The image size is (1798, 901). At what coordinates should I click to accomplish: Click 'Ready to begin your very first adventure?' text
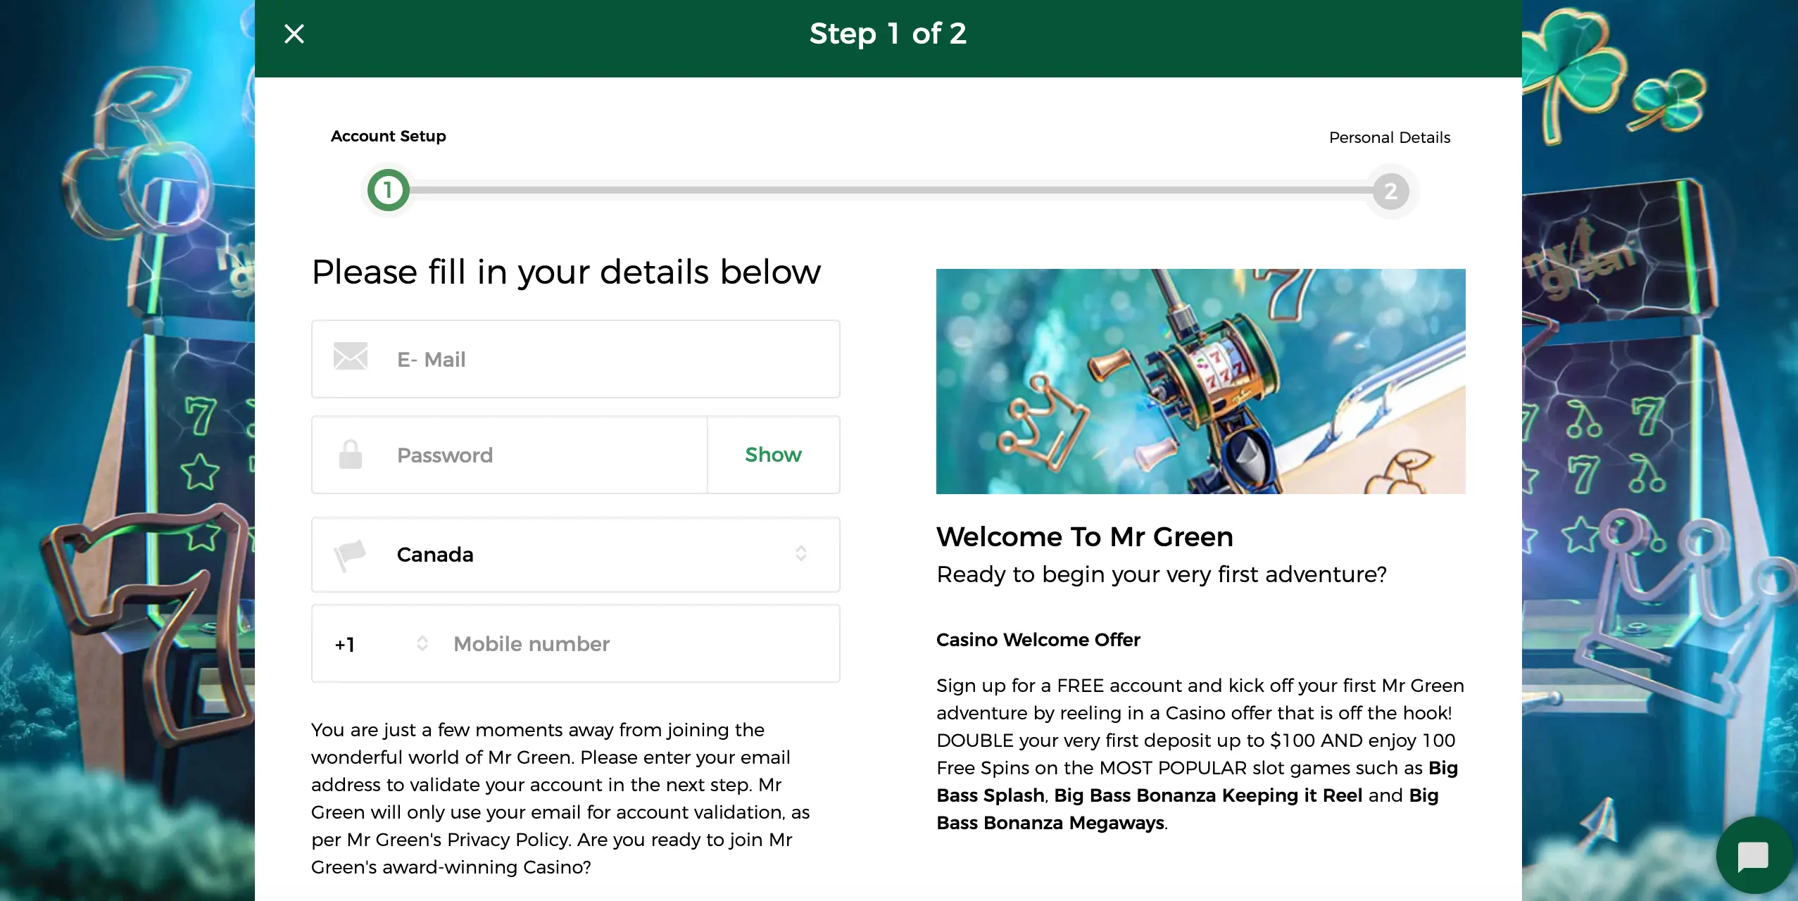[1162, 575]
